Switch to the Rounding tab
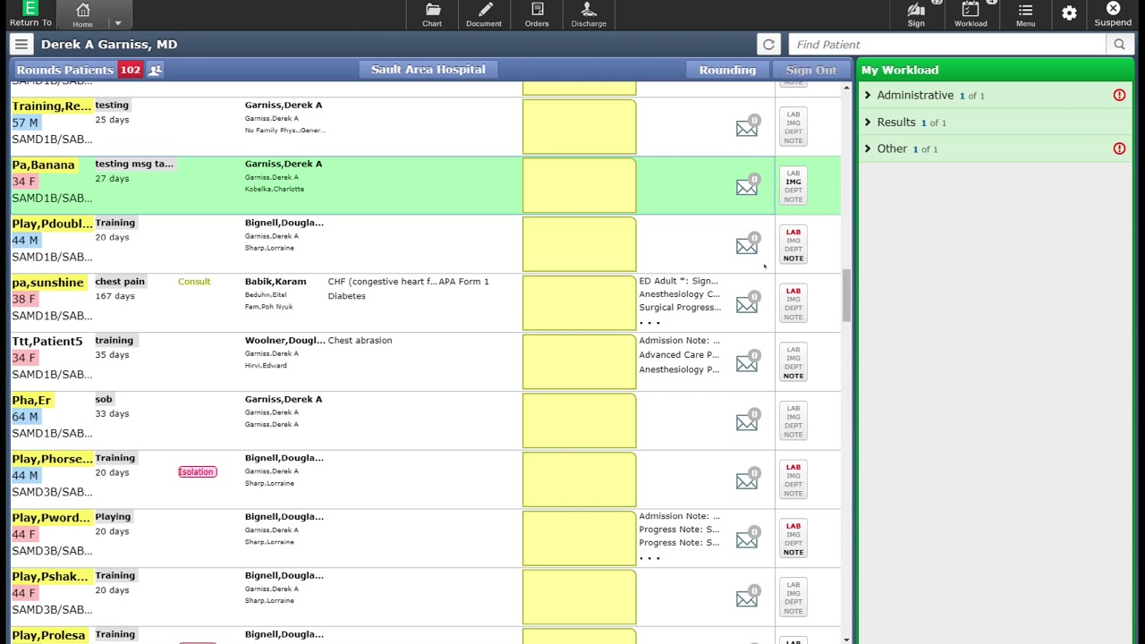This screenshot has width=1145, height=644. (x=727, y=70)
